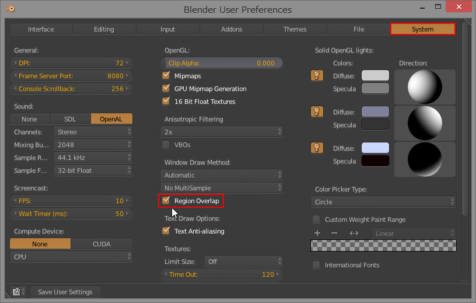Click Save User Settings button
Image resolution: width=476 pixels, height=303 pixels.
65,292
